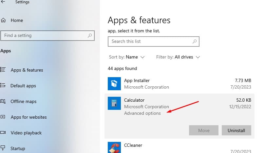This screenshot has width=265, height=153.
Task: Open Advanced options for Calculator
Action: click(142, 113)
